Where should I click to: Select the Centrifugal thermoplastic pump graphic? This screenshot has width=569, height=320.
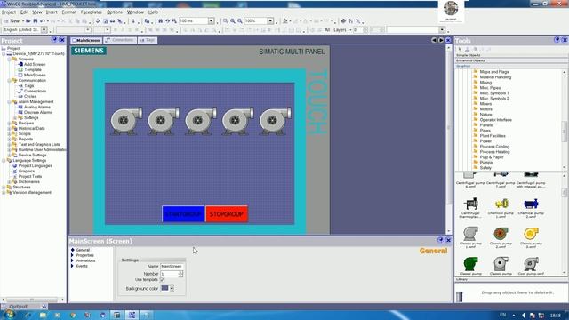coord(470,204)
